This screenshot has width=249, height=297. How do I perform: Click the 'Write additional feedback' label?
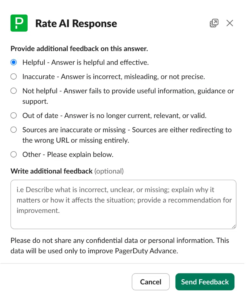coord(51,171)
